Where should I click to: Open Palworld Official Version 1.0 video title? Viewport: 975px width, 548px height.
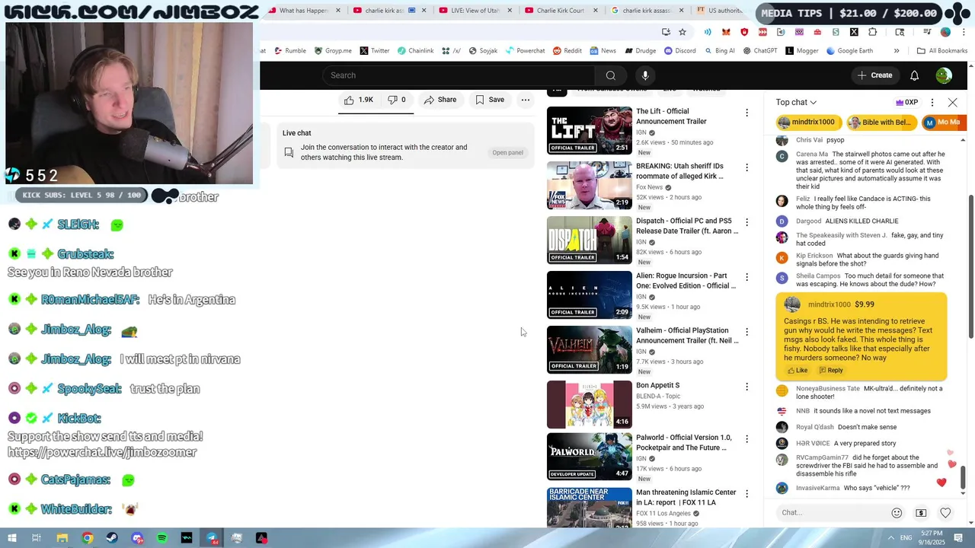tap(684, 443)
